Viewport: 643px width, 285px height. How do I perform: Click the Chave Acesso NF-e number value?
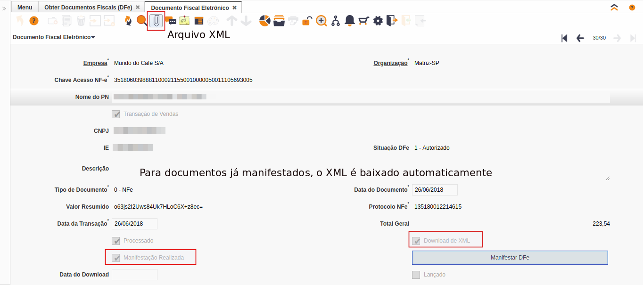tap(183, 80)
